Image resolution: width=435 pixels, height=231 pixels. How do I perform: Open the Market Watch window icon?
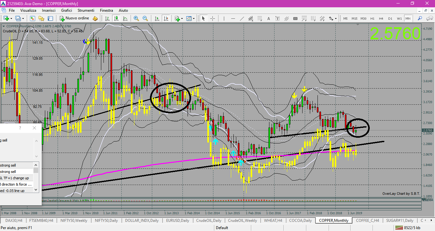(32, 18)
